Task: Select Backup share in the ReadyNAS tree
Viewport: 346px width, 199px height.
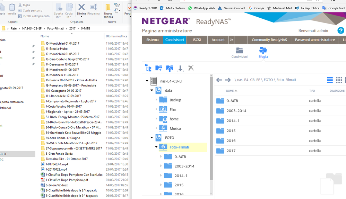Action: pyautogui.click(x=175, y=100)
